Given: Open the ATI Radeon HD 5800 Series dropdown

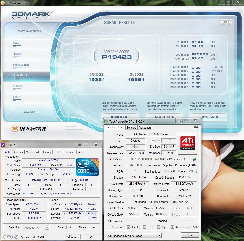Looking at the screenshot, I should click(134, 236).
